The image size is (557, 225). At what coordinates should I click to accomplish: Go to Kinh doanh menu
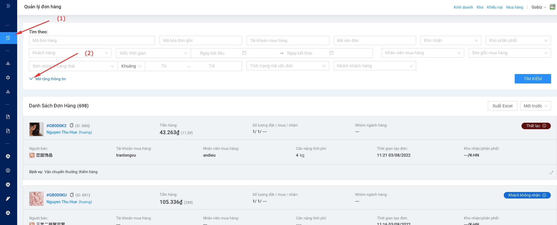click(463, 7)
